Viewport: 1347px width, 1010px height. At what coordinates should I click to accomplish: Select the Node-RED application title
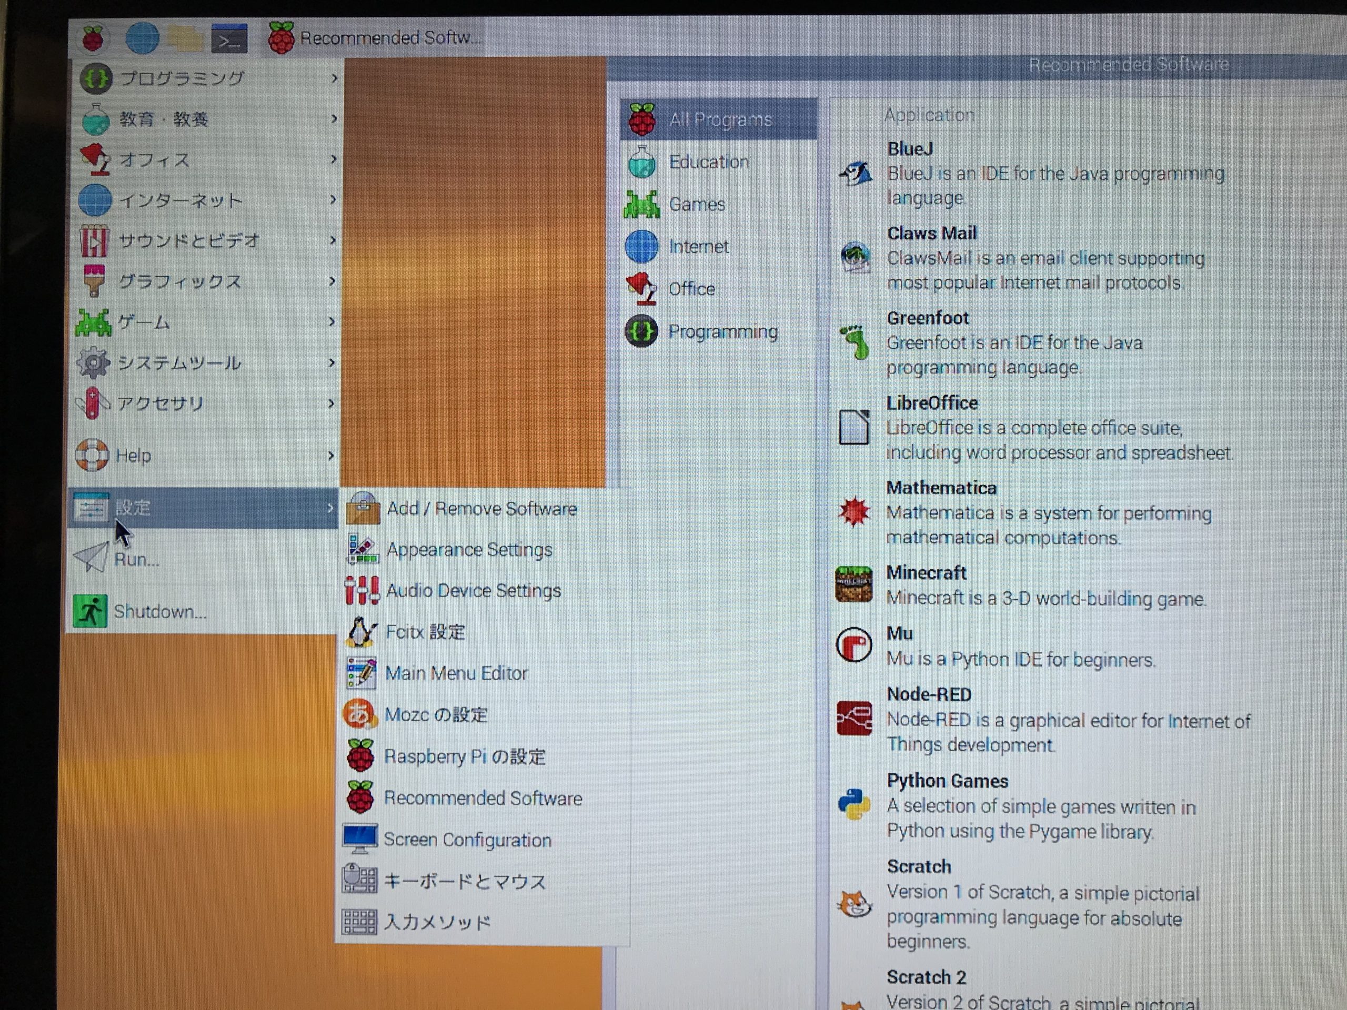tap(929, 694)
